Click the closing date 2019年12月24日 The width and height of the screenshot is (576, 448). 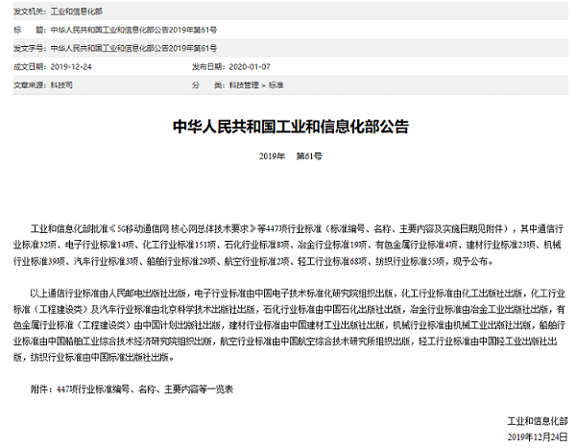coord(535,438)
